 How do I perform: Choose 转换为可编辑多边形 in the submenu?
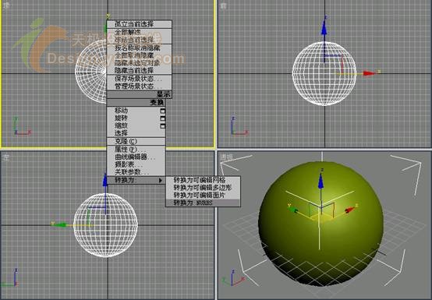coord(203,188)
